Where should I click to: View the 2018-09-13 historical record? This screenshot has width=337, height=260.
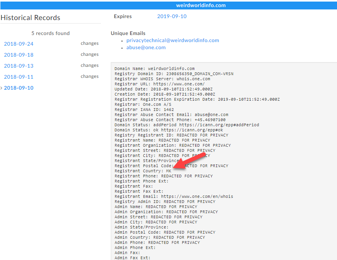pyautogui.click(x=19, y=66)
